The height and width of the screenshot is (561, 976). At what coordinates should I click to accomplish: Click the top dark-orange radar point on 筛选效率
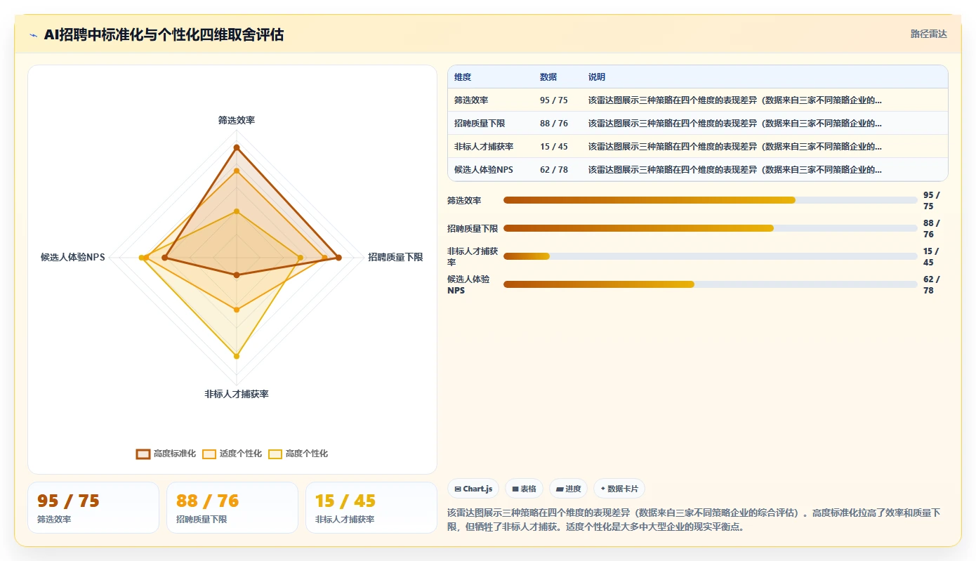click(x=237, y=147)
